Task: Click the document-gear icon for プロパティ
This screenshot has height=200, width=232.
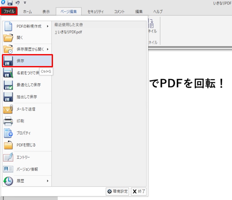Action: tap(8, 133)
